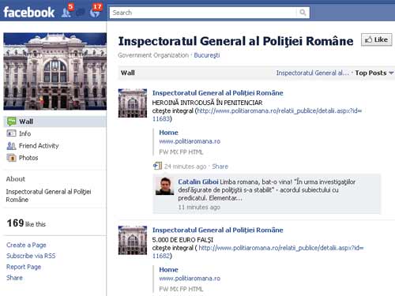Open Home link in second post preview

[x=168, y=270]
